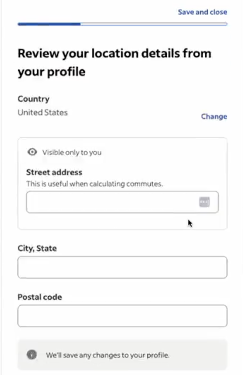
Task: Select the United States country value text
Action: coord(42,113)
